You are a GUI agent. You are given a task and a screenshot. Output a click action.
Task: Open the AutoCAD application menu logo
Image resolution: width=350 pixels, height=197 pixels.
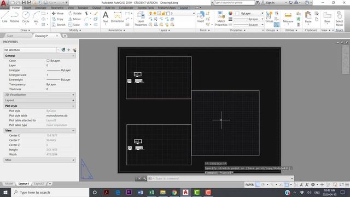4,4
